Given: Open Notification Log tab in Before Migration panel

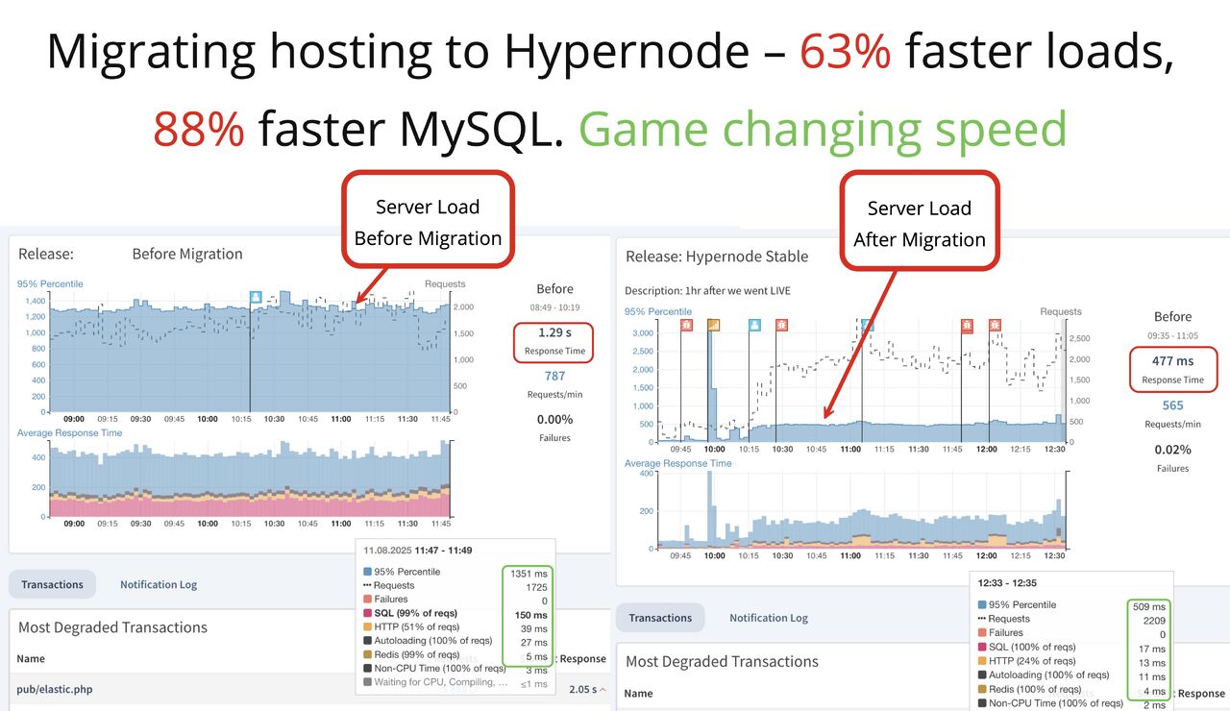Looking at the screenshot, I should pos(159,584).
